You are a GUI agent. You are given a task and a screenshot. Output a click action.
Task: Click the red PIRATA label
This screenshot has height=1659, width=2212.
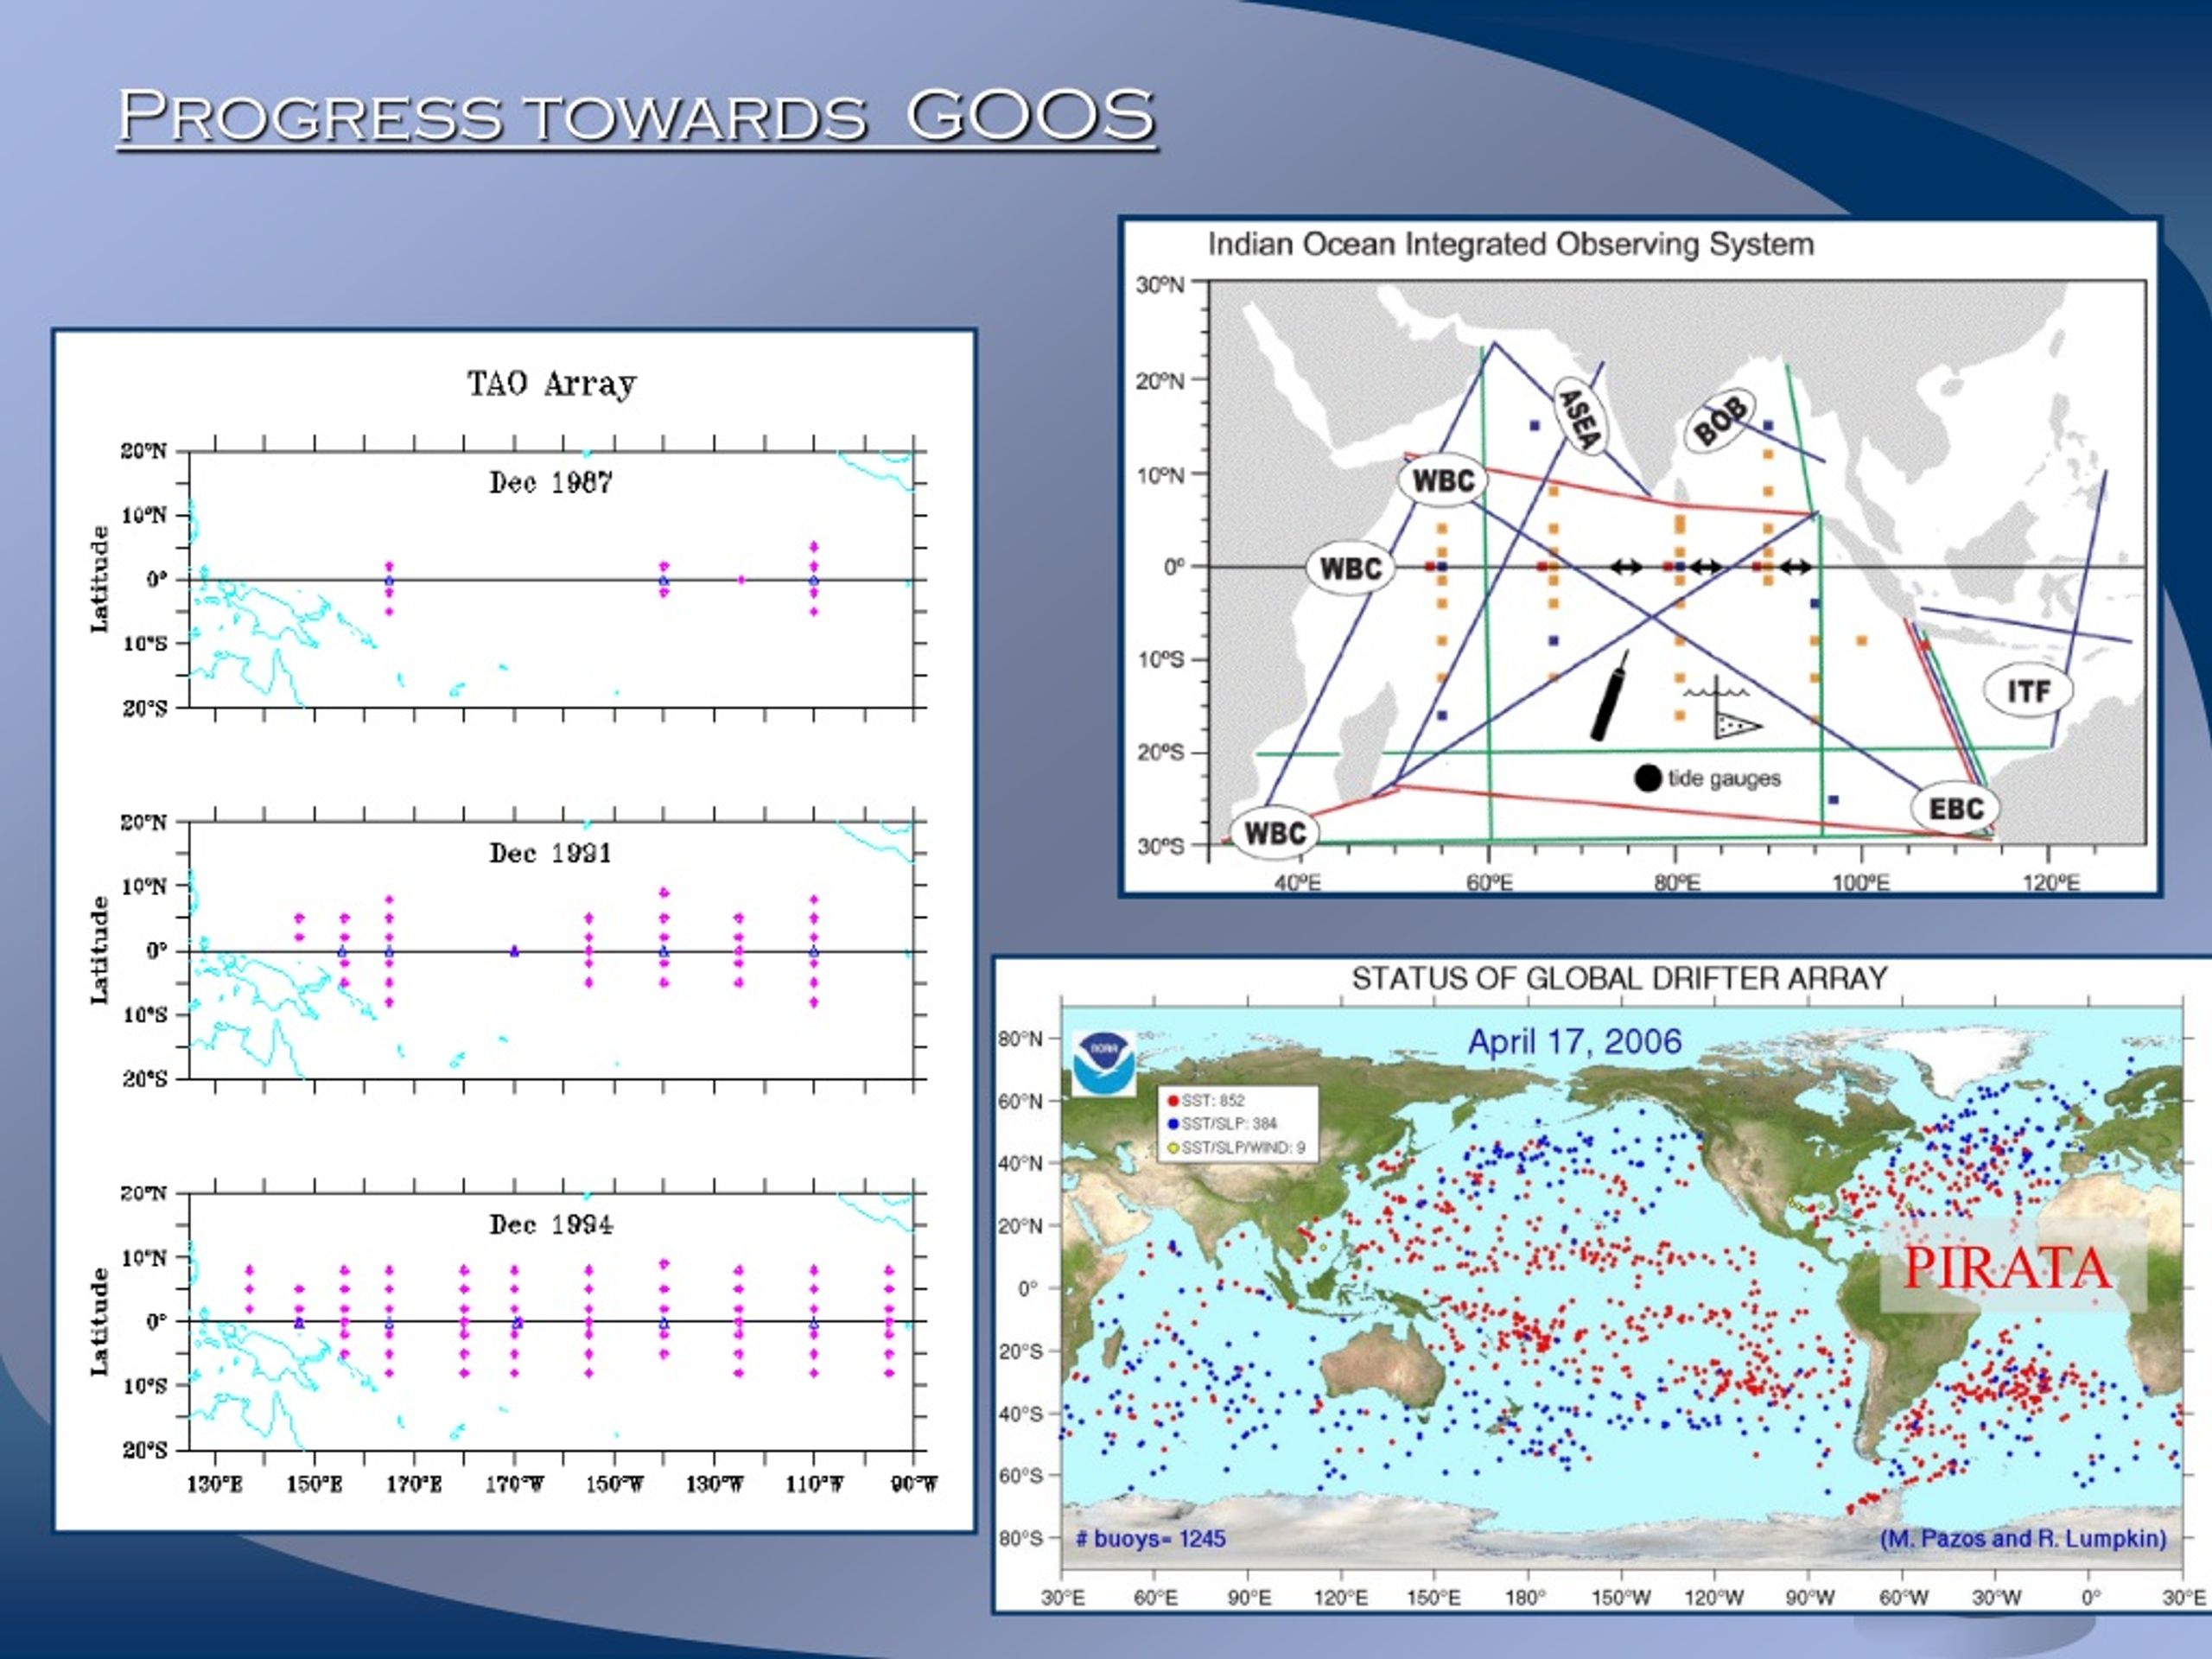coord(2007,1268)
